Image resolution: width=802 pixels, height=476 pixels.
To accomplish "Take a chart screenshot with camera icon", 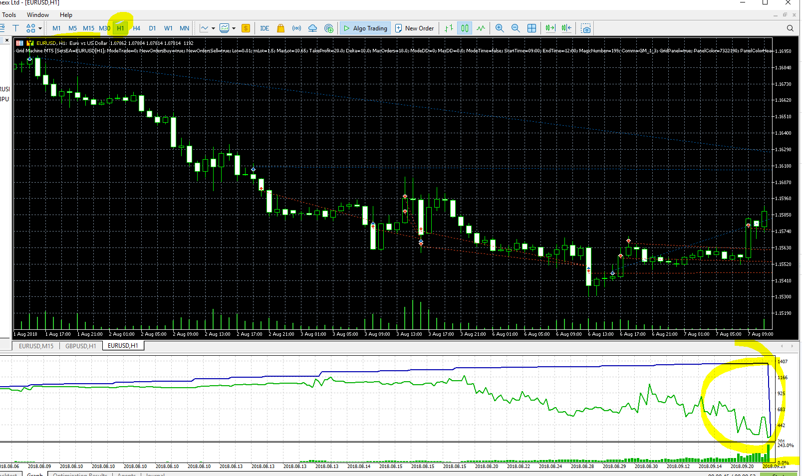I will pyautogui.click(x=586, y=28).
